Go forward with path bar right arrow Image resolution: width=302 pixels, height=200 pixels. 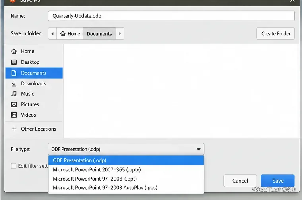click(120, 34)
